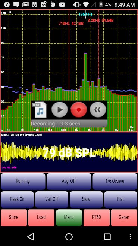Change the Slow response time setting
The height and width of the screenshot is (246, 138).
86,200
